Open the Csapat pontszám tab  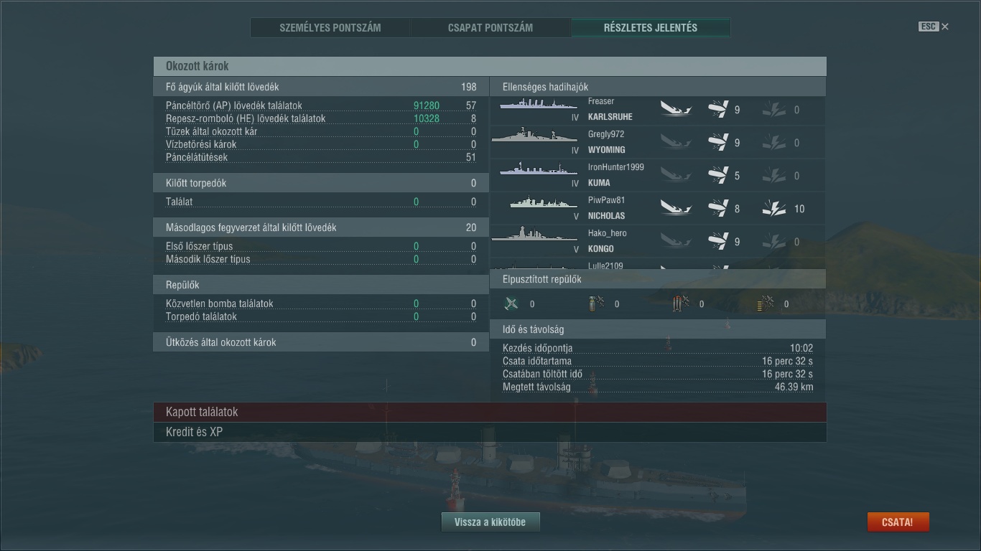click(x=490, y=28)
